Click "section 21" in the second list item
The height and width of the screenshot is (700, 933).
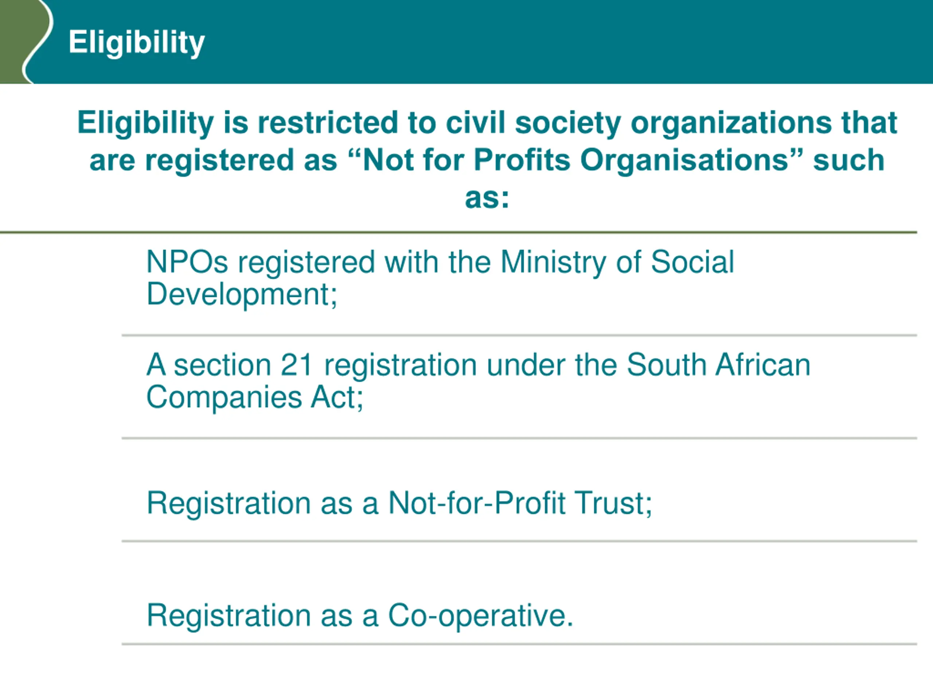243,365
